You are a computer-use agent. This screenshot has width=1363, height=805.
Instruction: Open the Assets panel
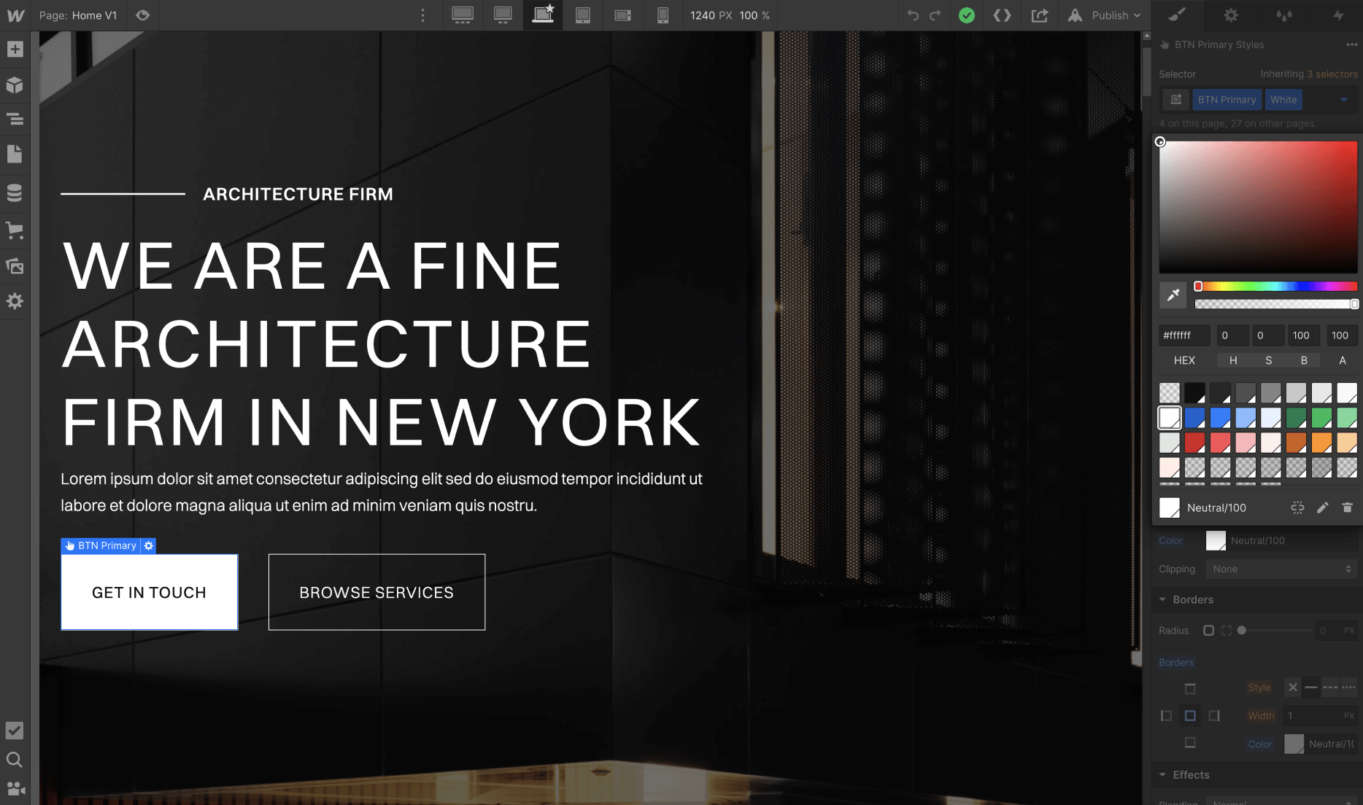point(15,266)
